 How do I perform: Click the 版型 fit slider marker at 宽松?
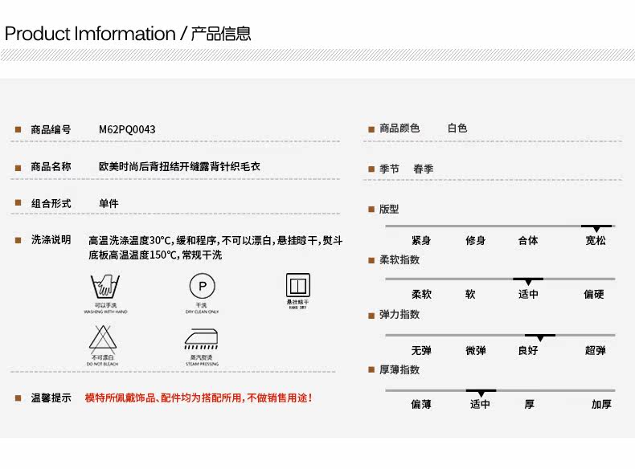point(596,228)
